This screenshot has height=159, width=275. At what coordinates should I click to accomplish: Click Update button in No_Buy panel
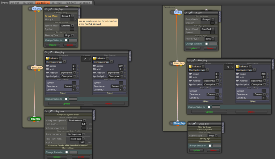pos(52,45)
